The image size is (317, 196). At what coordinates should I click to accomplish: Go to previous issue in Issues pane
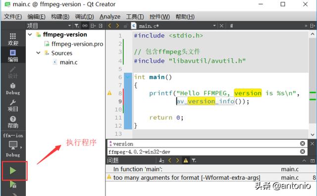coord(170,160)
